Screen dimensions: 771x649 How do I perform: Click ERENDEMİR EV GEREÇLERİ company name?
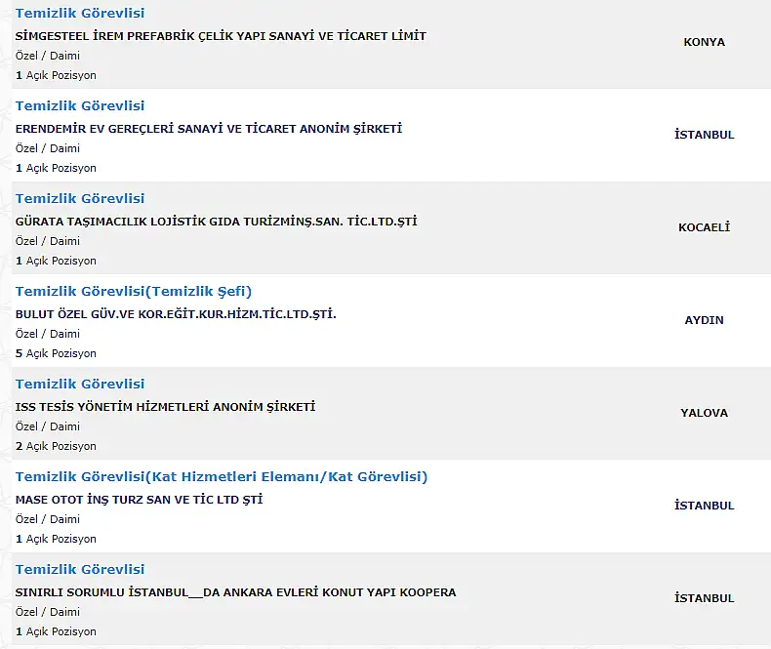click(209, 129)
